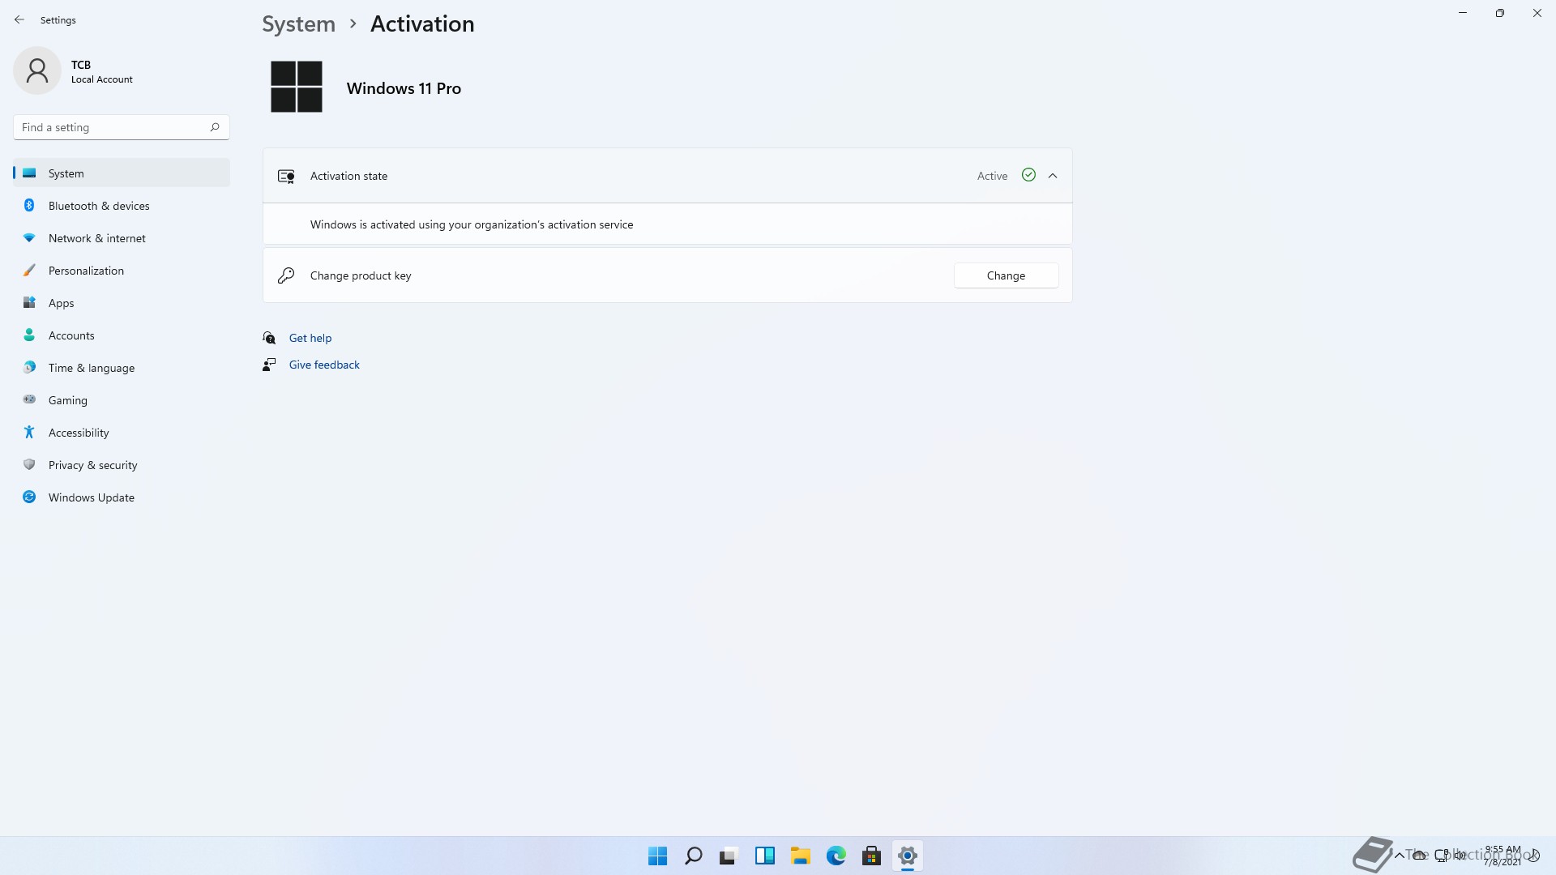The height and width of the screenshot is (875, 1556).
Task: Click the search magnifier icon in the search box
Action: pos(214,127)
